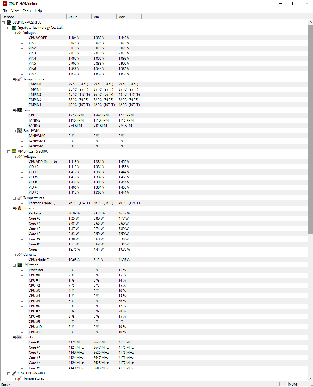Click the Value column header
313x387 pixels.
[79, 17]
